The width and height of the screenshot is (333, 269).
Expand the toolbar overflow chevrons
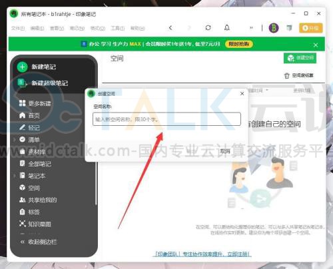[x=251, y=28]
